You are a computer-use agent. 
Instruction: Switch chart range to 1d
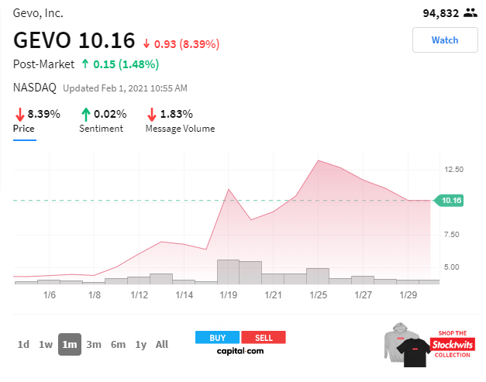[x=23, y=344]
